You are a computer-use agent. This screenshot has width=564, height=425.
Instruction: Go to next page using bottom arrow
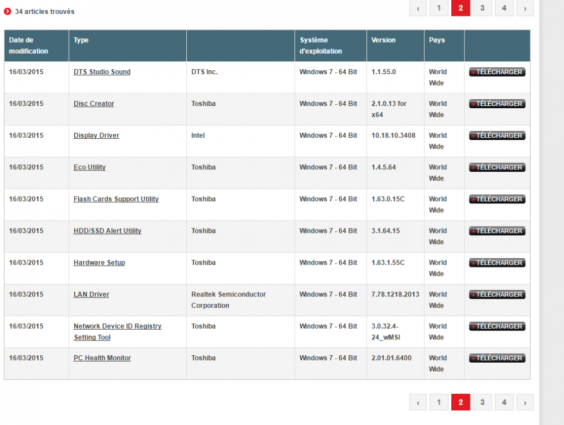pos(525,402)
